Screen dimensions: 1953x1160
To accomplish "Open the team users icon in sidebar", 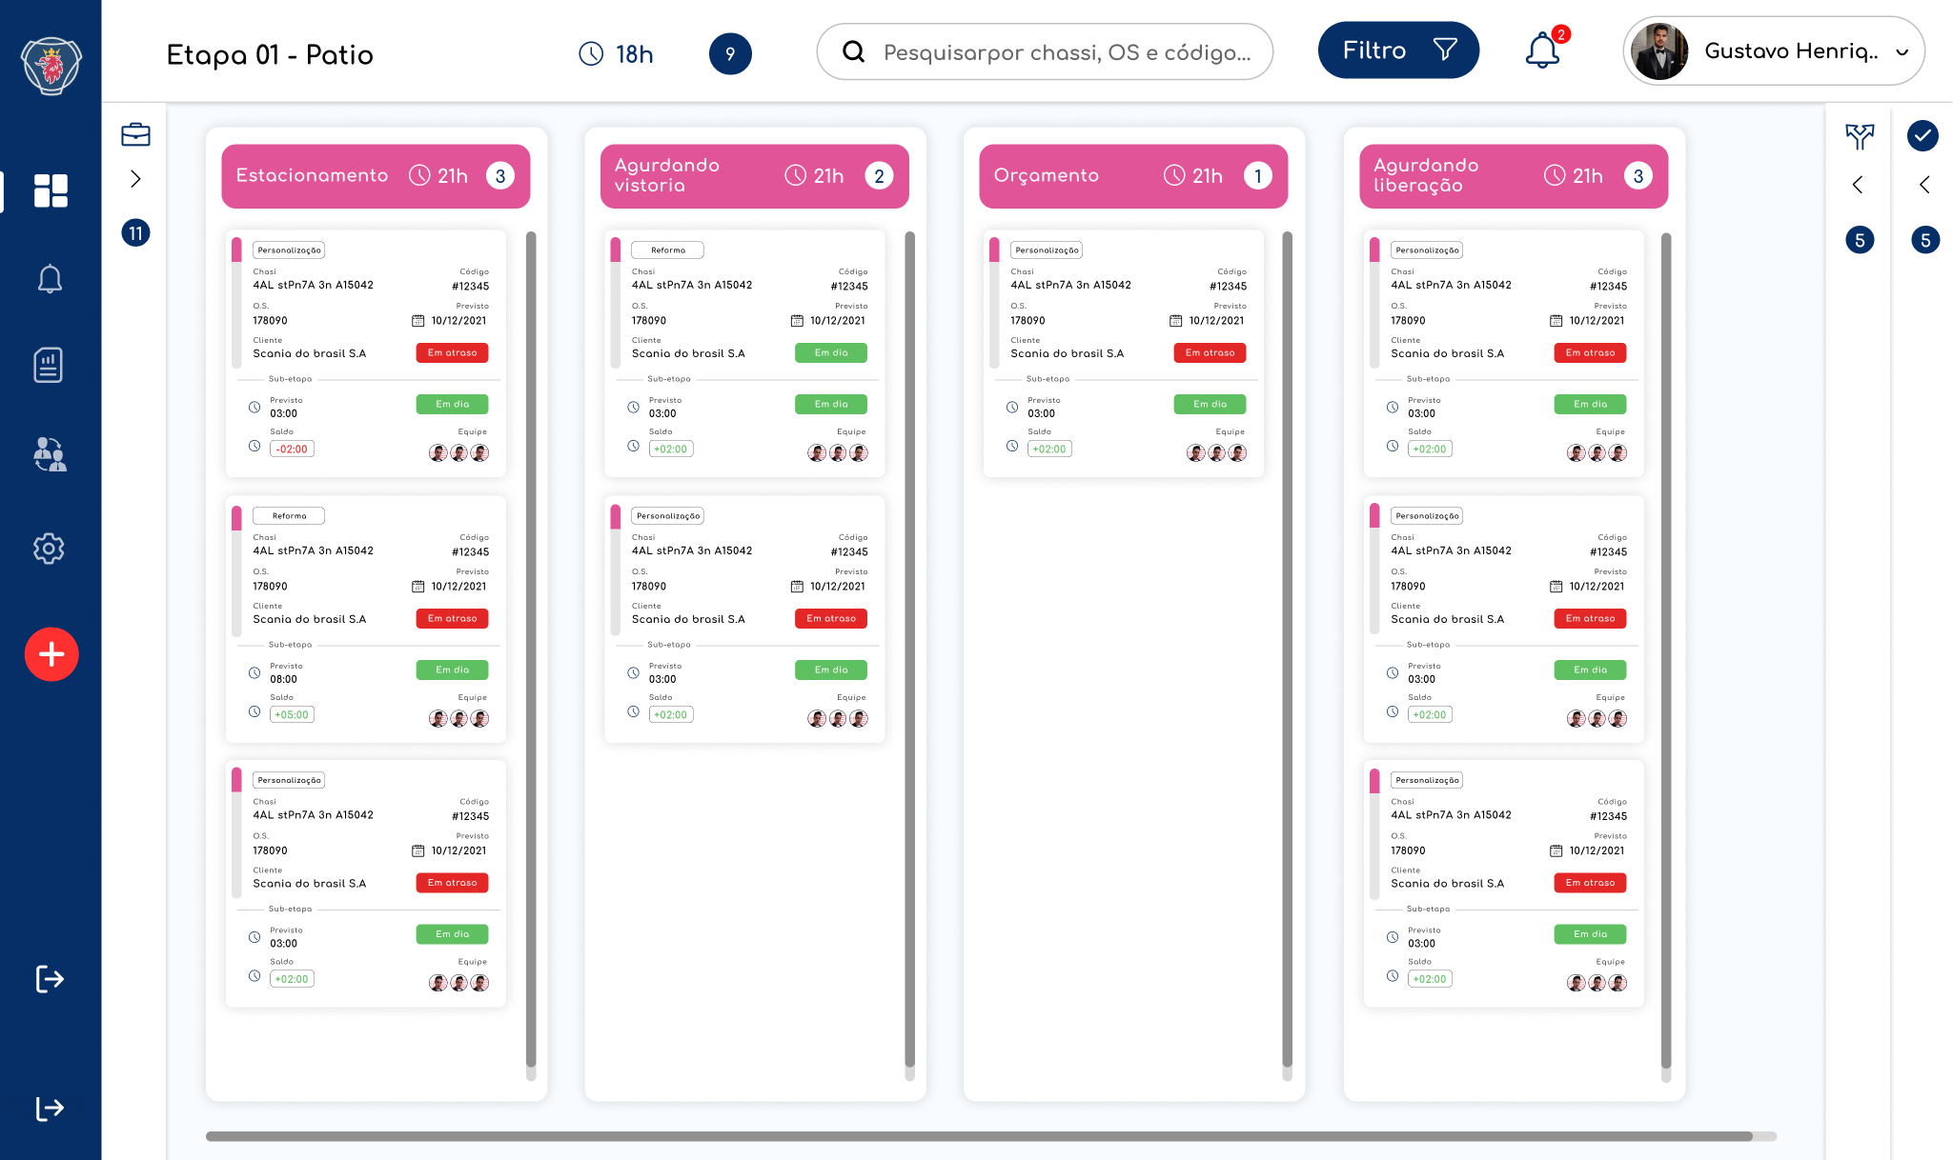I will point(50,454).
